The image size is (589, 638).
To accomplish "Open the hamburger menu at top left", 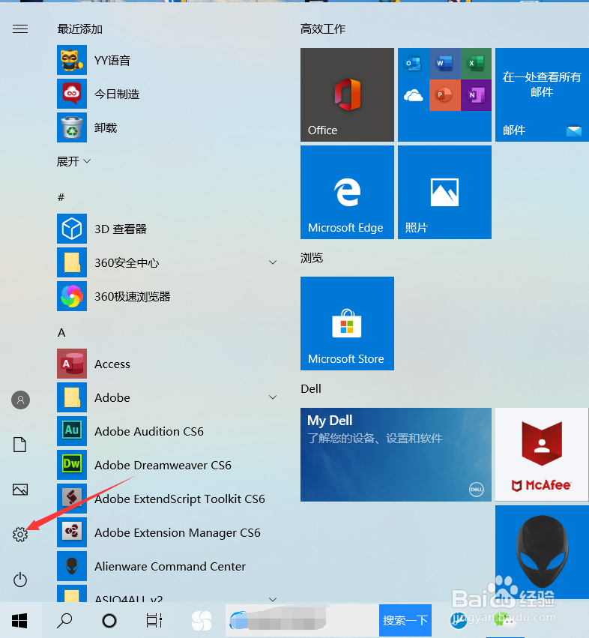I will 20,29.
